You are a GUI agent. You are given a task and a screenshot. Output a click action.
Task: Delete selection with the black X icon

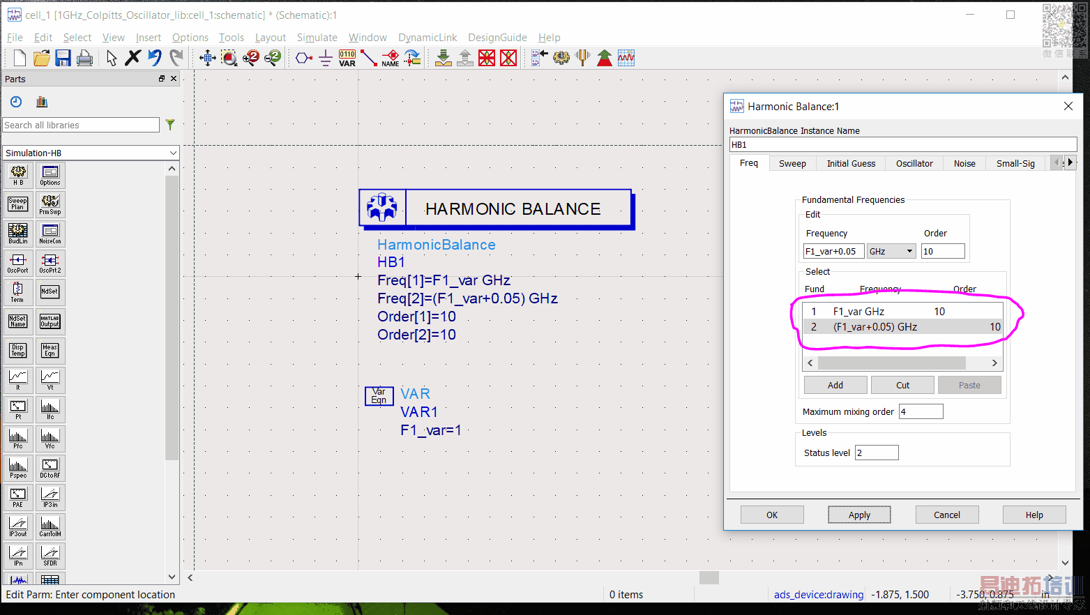133,58
